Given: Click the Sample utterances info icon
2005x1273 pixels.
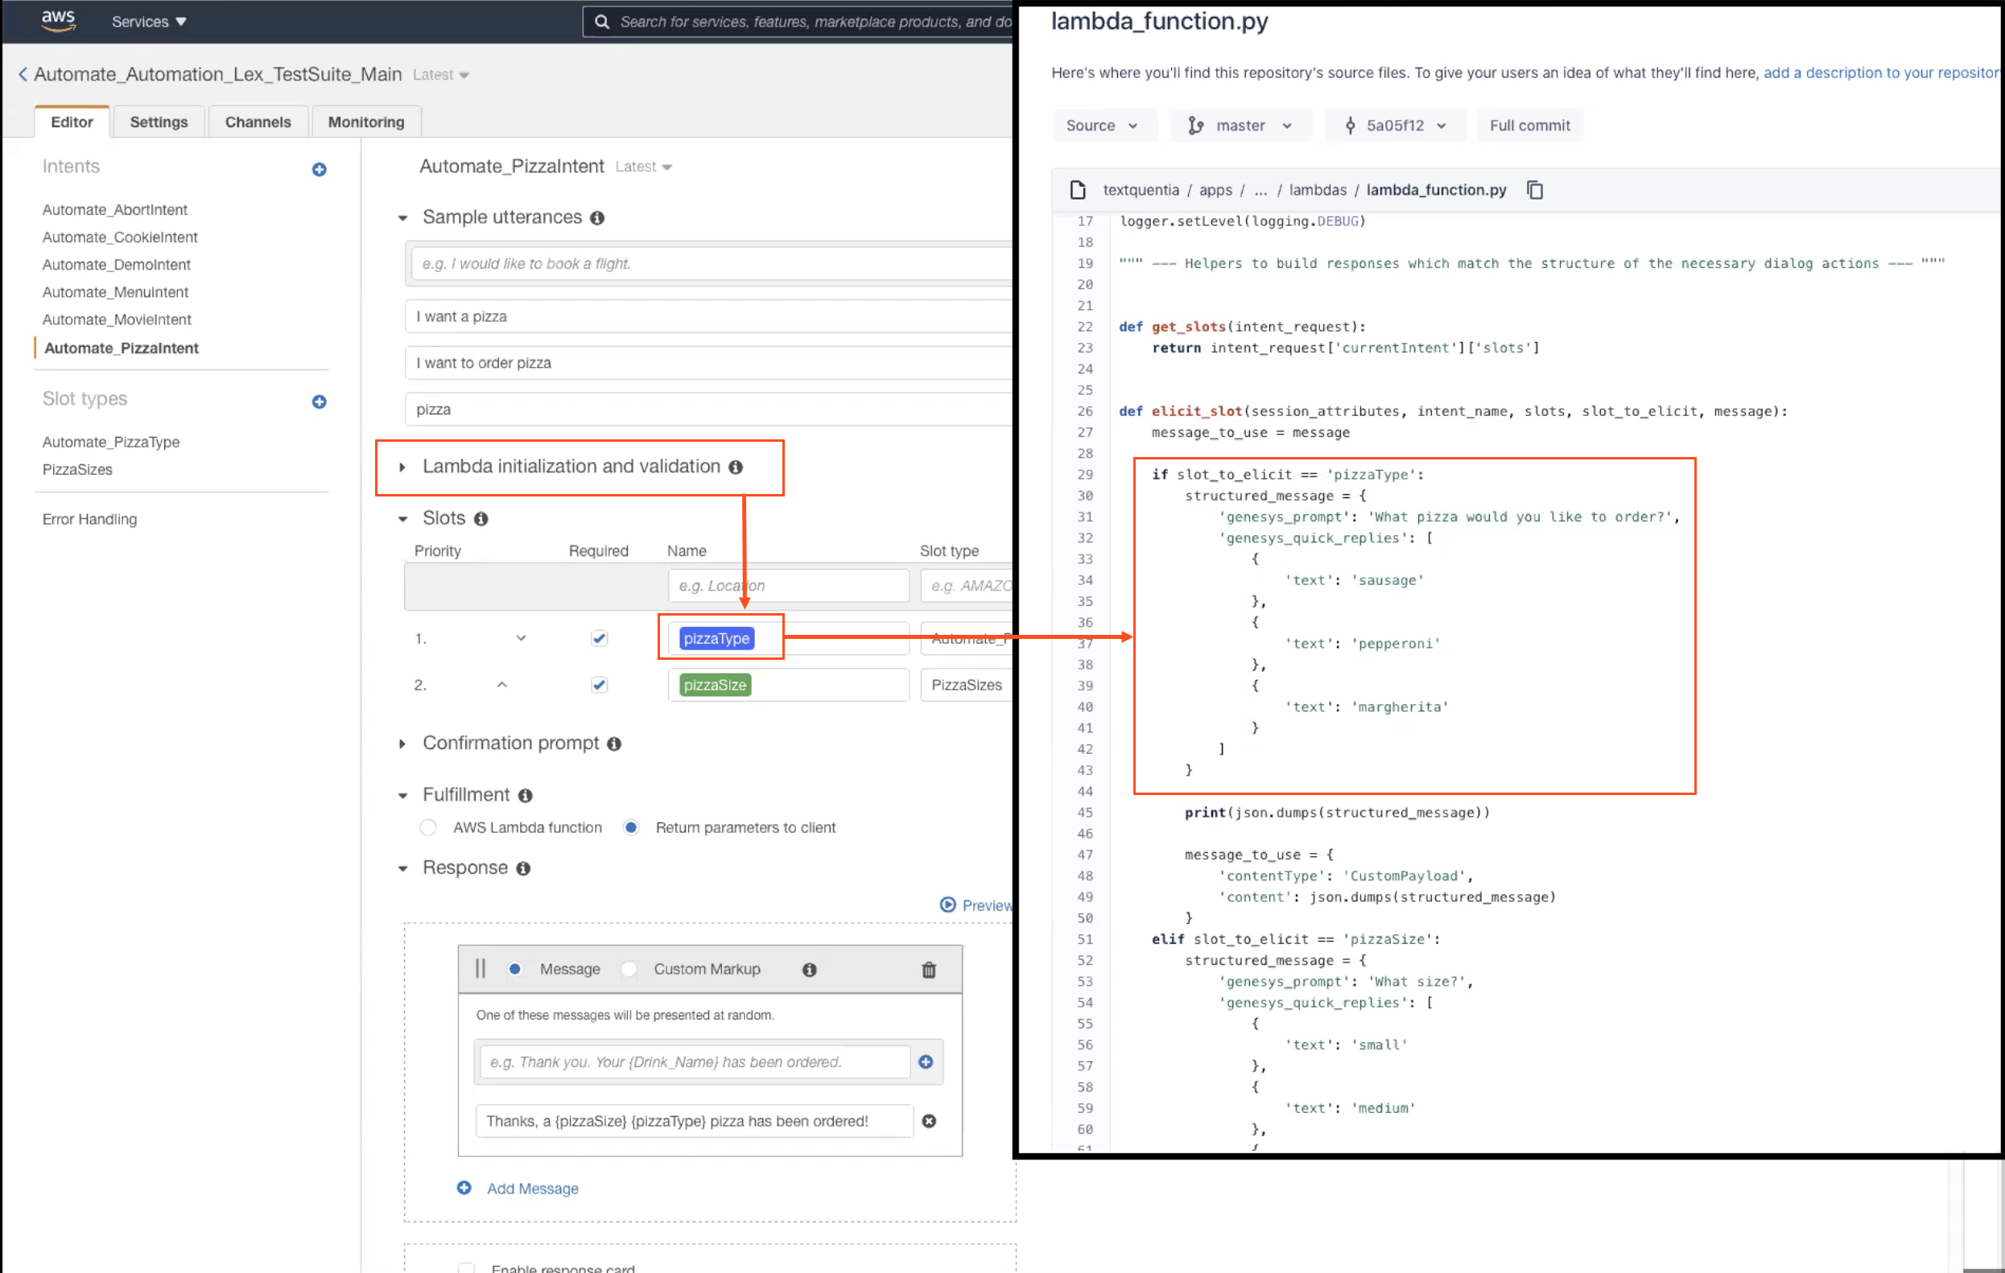Looking at the screenshot, I should pyautogui.click(x=597, y=217).
